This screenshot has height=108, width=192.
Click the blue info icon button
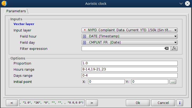coord(180,103)
